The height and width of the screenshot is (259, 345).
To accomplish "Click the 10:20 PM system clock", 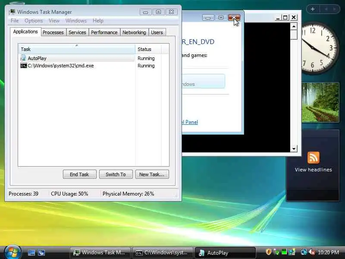I will point(328,252).
